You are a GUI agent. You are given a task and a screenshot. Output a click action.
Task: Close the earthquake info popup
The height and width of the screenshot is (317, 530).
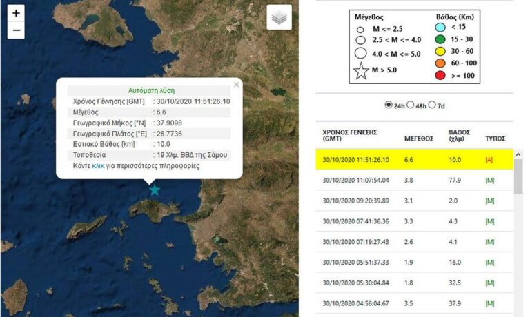tap(237, 85)
